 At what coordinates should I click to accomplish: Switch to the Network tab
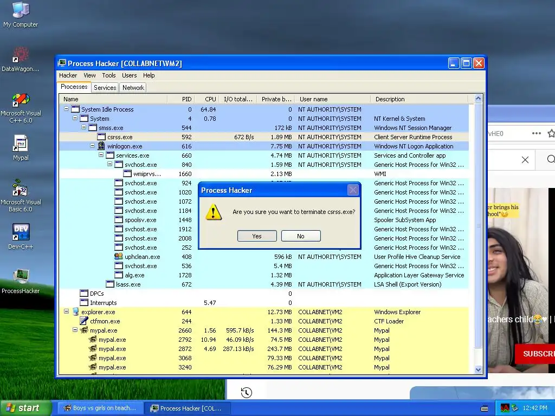click(133, 88)
